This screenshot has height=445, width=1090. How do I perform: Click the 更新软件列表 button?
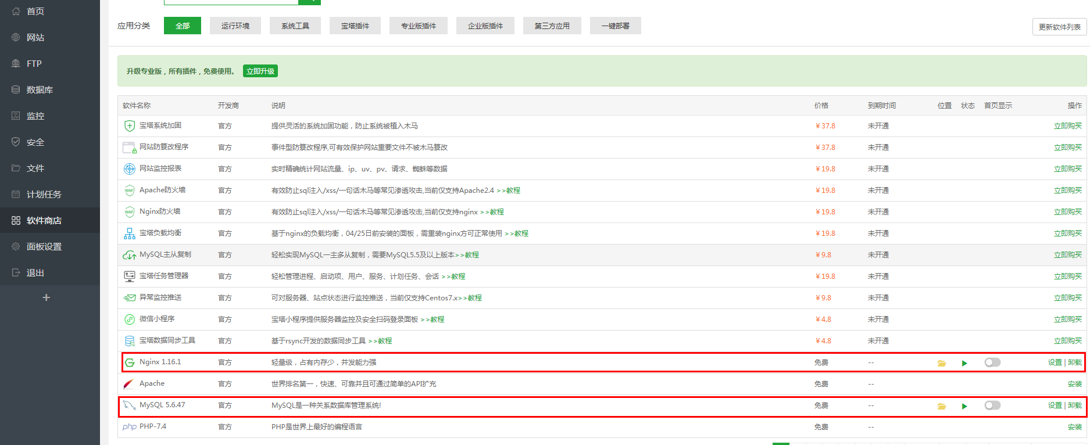(1059, 27)
